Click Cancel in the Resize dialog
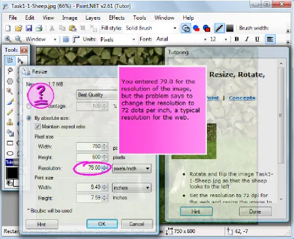This screenshot has width=294, height=239. pos(137,224)
